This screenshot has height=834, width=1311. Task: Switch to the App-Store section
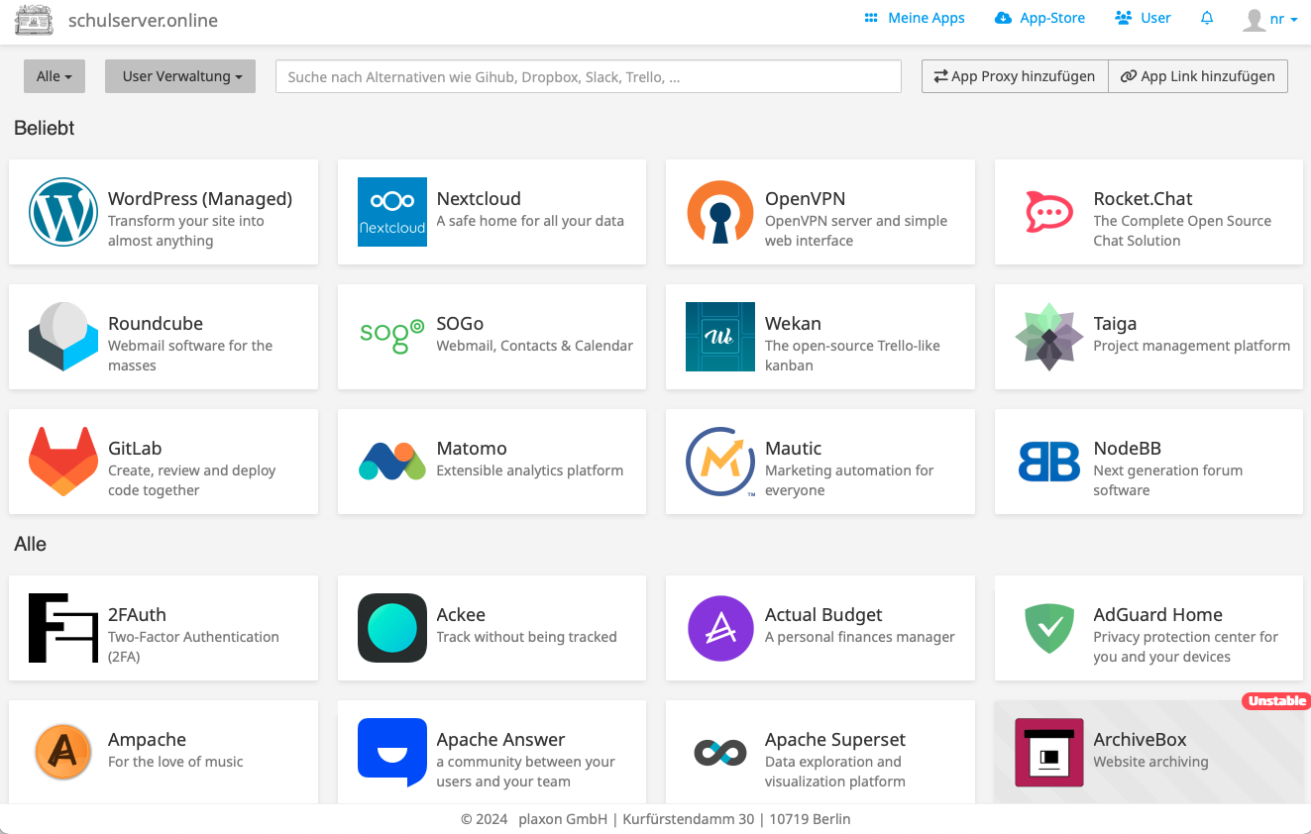[1039, 17]
